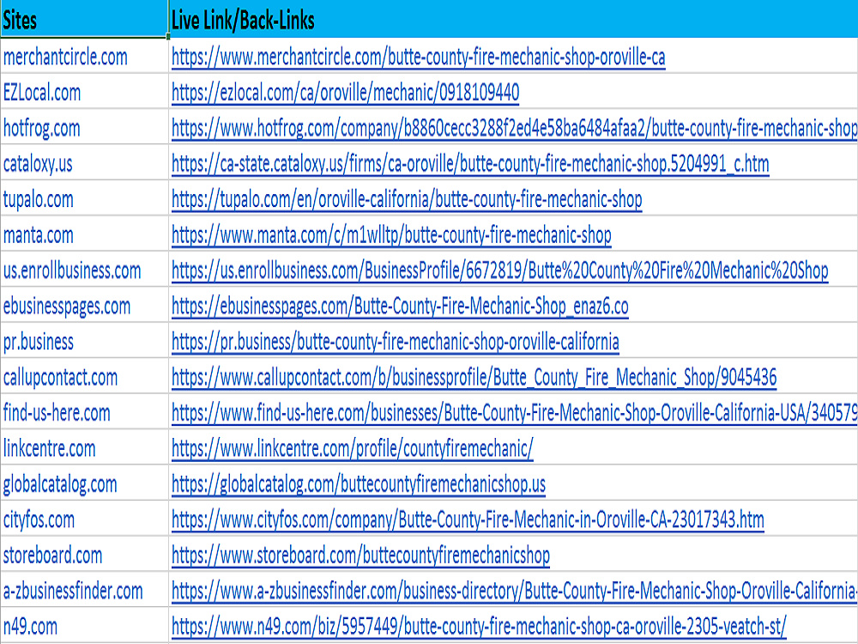The width and height of the screenshot is (858, 644).
Task: Open the tupalo.com oroville-california link
Action: [407, 199]
